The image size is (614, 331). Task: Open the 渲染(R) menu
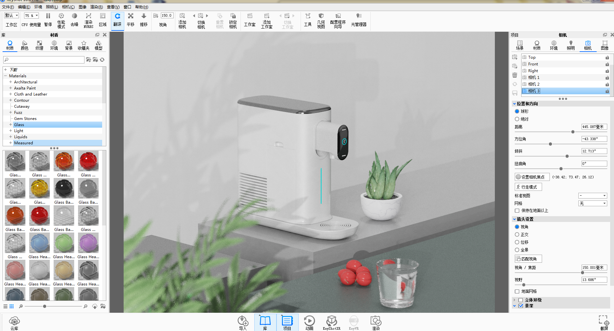[x=96, y=7]
